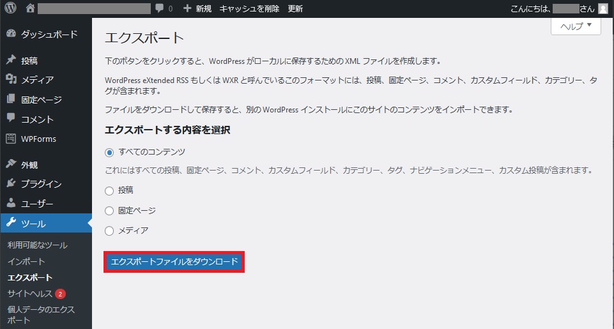The height and width of the screenshot is (329, 614).
Task: Click the プラグイン plug icon
Action: point(11,183)
